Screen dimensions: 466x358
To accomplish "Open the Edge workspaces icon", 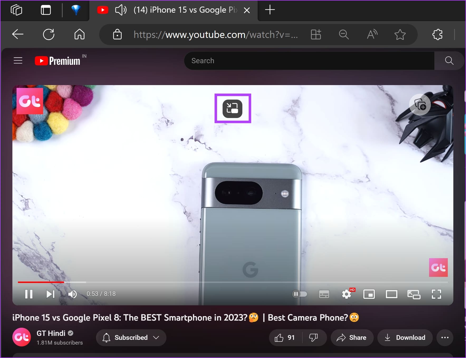I will coord(16,10).
